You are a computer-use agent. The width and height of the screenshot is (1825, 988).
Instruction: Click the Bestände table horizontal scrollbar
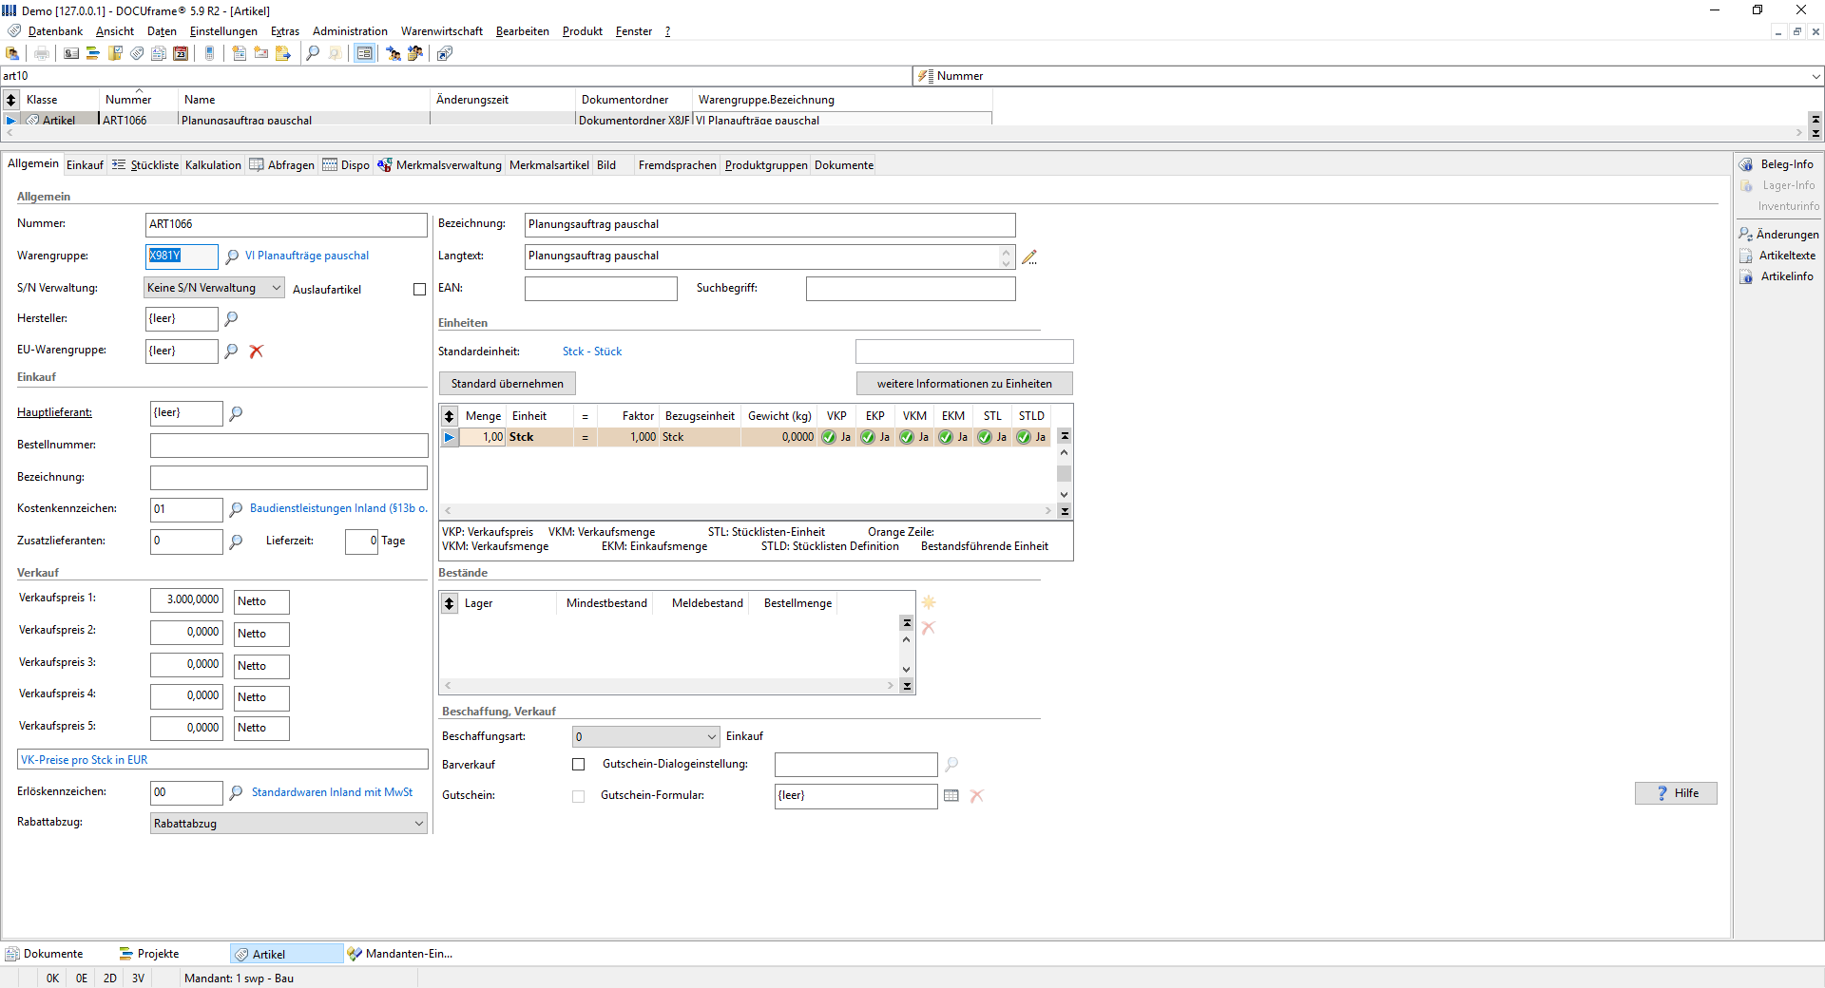pyautogui.click(x=669, y=685)
